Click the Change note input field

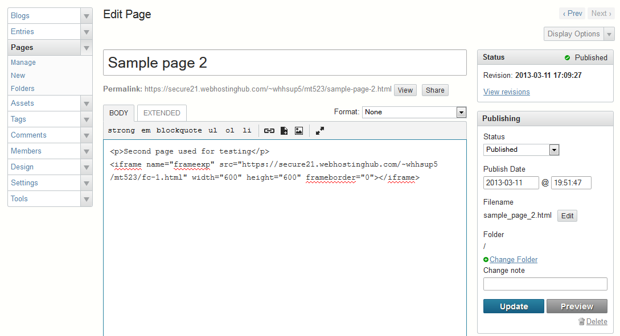[x=545, y=284]
